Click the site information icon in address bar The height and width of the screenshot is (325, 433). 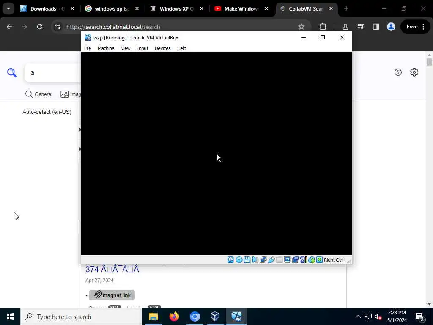point(58,27)
